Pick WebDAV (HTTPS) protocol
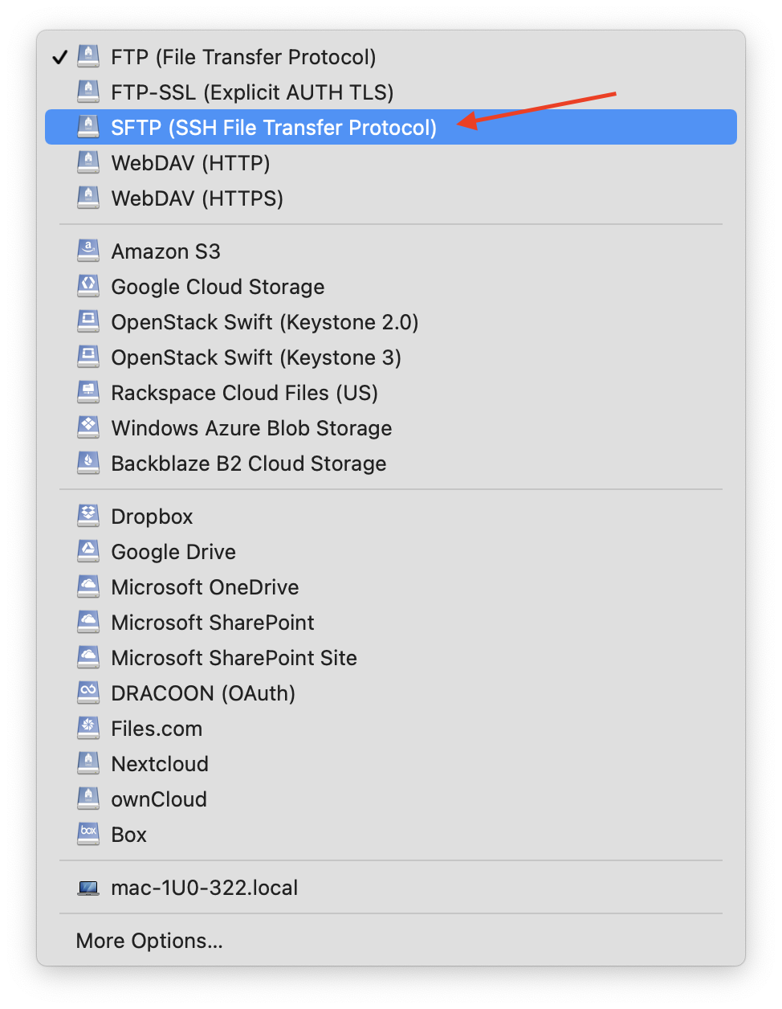 pos(391,198)
